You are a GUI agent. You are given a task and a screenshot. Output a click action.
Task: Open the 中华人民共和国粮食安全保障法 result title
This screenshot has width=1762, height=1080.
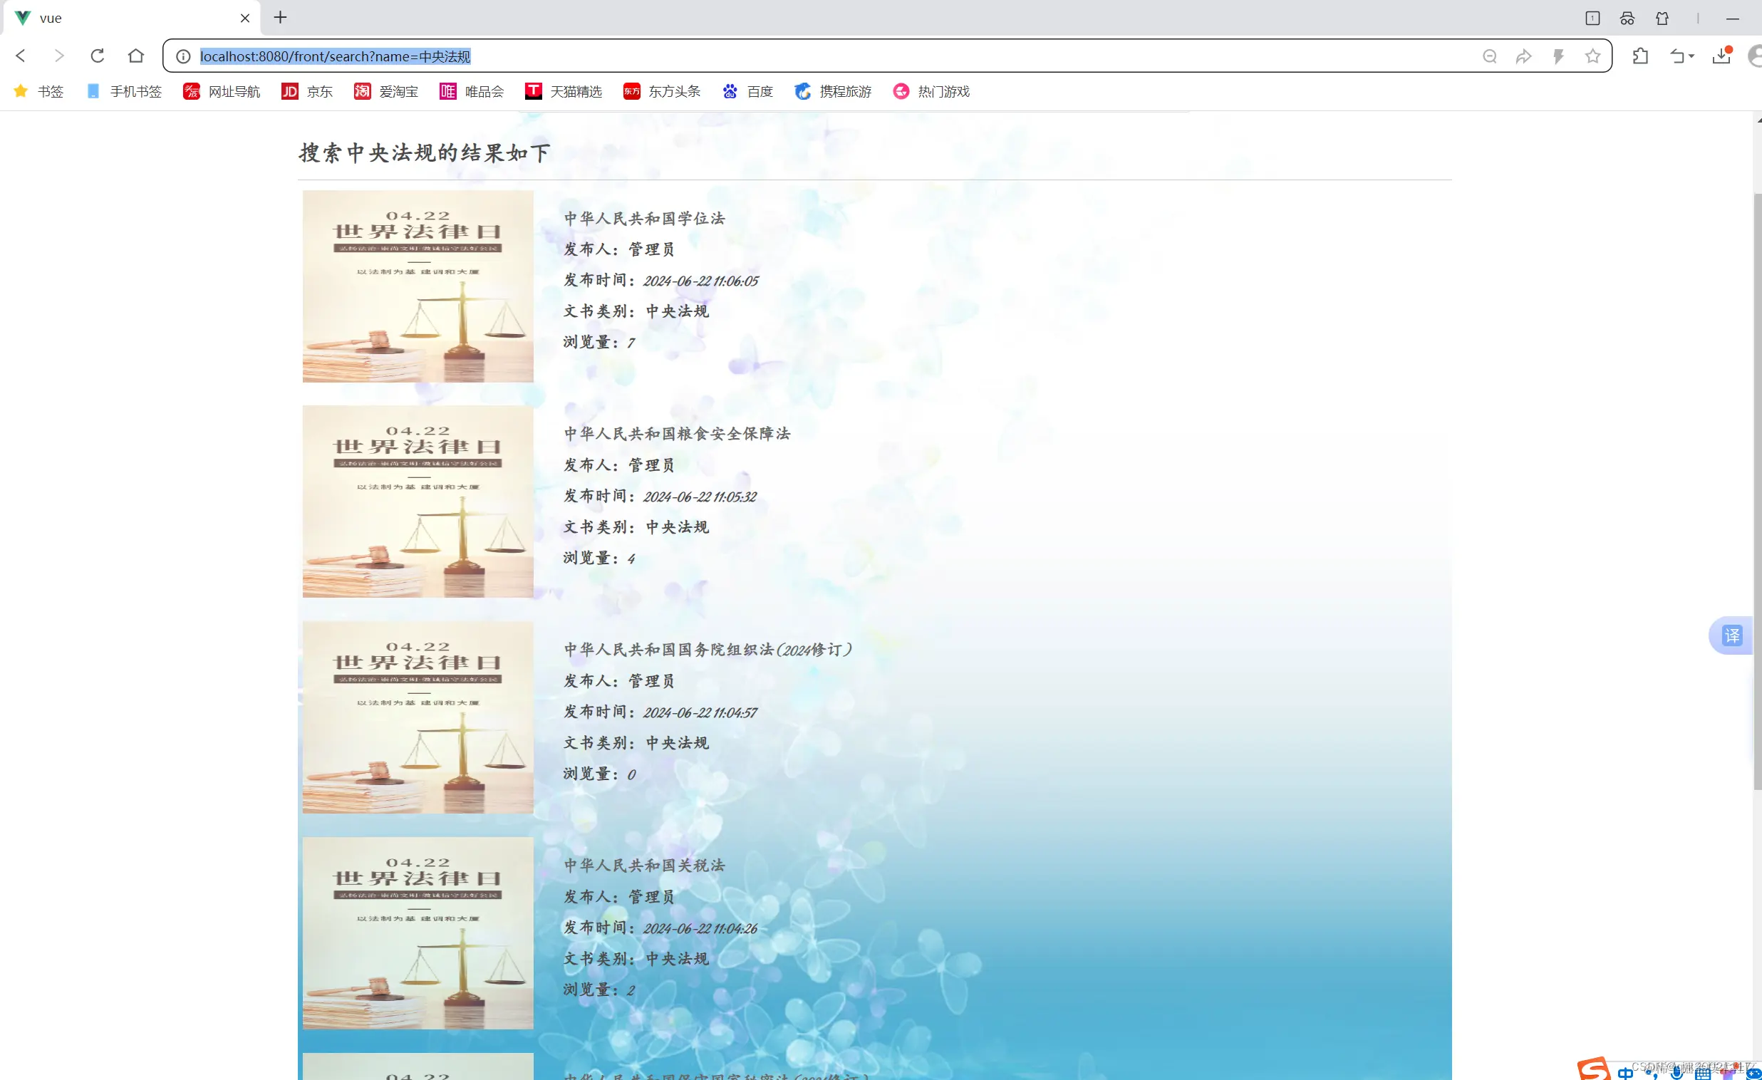(x=676, y=433)
